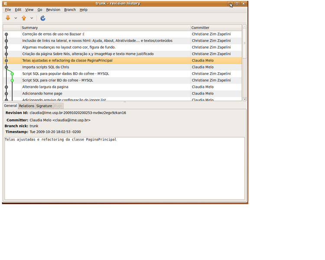Click the orange down arrow toolbar icon
The image size is (325, 260).
click(8, 18)
